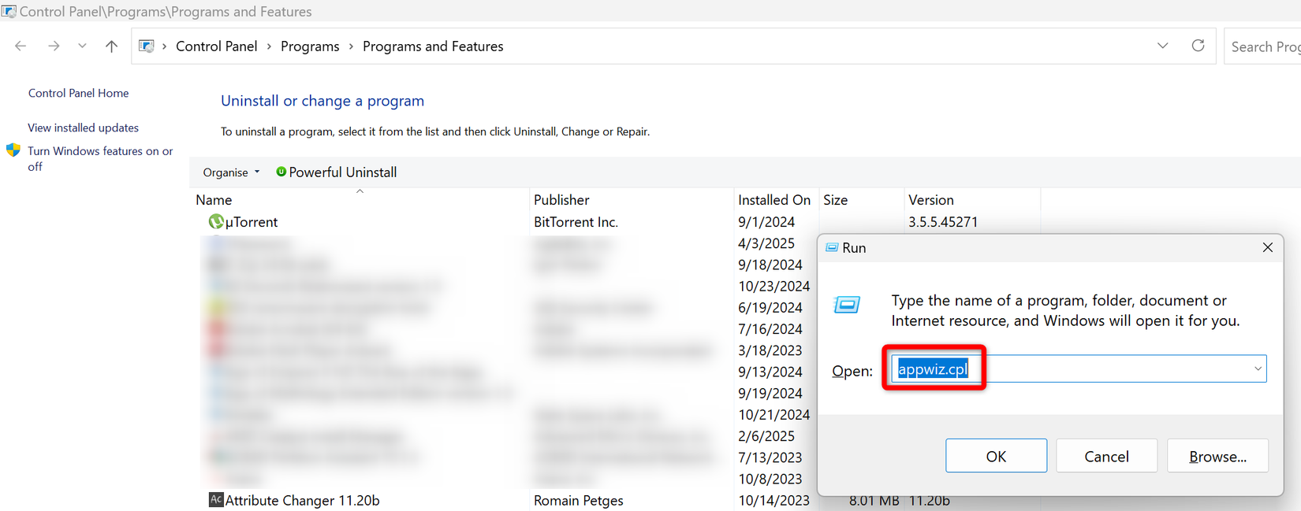The height and width of the screenshot is (511, 1301).
Task: Click the up one level arrow
Action: tap(111, 46)
